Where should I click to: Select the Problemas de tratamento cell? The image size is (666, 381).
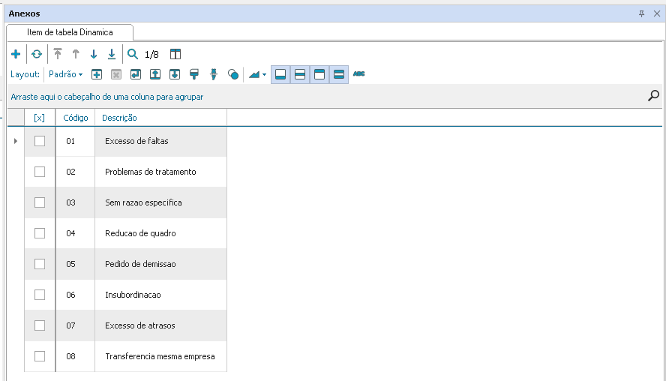click(161, 172)
